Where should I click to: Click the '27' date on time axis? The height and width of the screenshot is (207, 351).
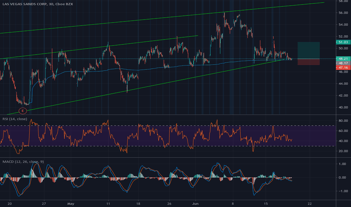pyautogui.click(x=44, y=204)
